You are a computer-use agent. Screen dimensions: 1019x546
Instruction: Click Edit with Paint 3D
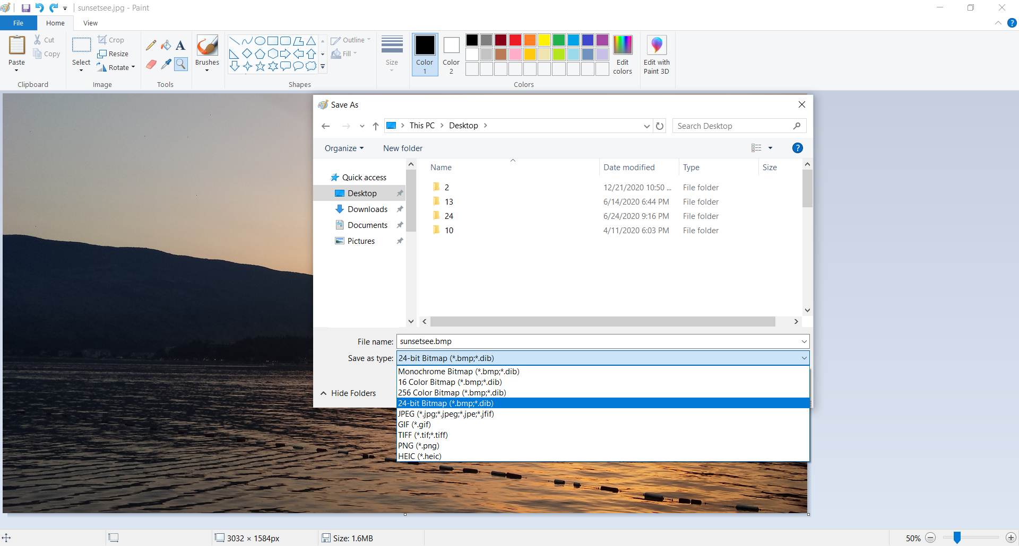click(656, 55)
